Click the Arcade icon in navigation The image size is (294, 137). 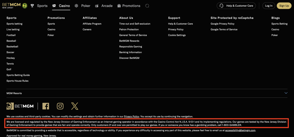pos(97,6)
